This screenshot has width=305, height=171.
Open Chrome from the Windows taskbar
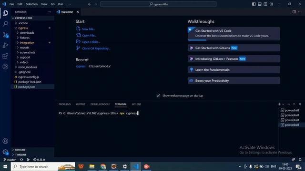point(103,167)
